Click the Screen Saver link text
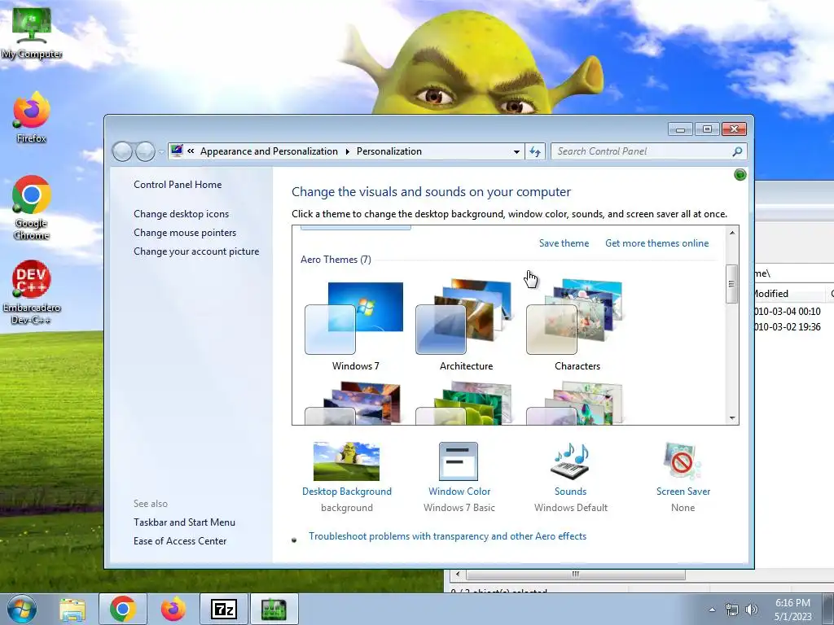 click(x=683, y=492)
